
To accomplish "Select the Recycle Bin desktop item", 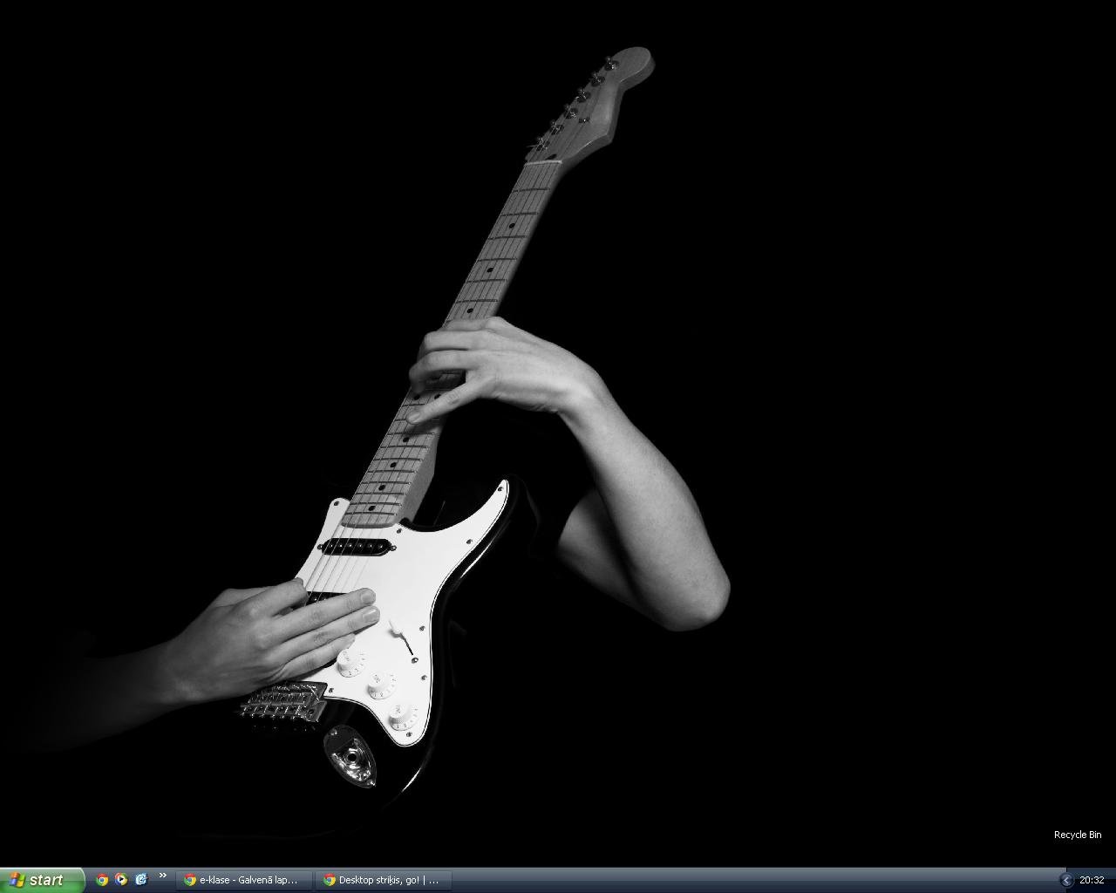I will point(1078,835).
